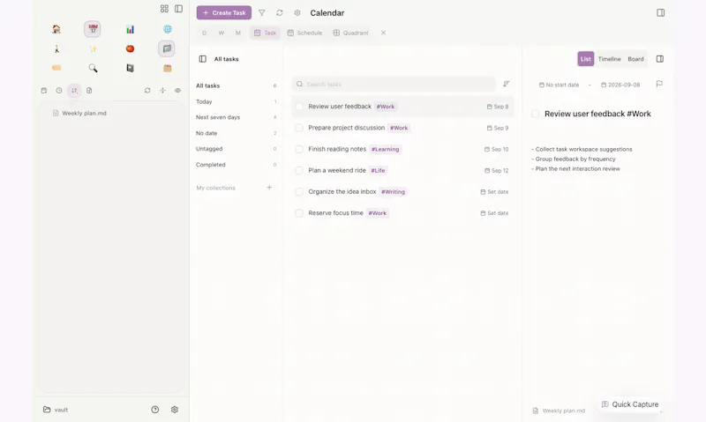Open the tomato pomodoro icon
This screenshot has width=706, height=422.
130,48
